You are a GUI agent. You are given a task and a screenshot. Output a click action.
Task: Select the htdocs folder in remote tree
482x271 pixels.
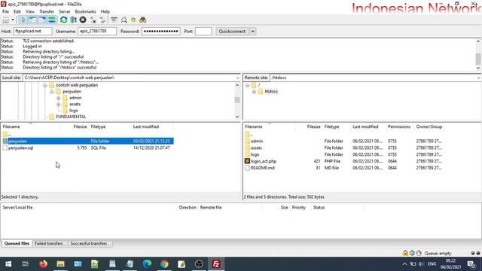tap(271, 91)
